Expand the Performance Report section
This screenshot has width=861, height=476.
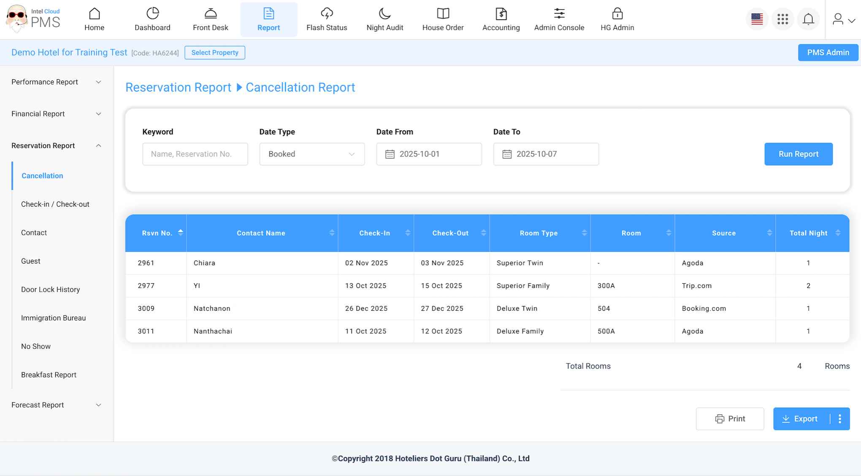pyautogui.click(x=56, y=82)
